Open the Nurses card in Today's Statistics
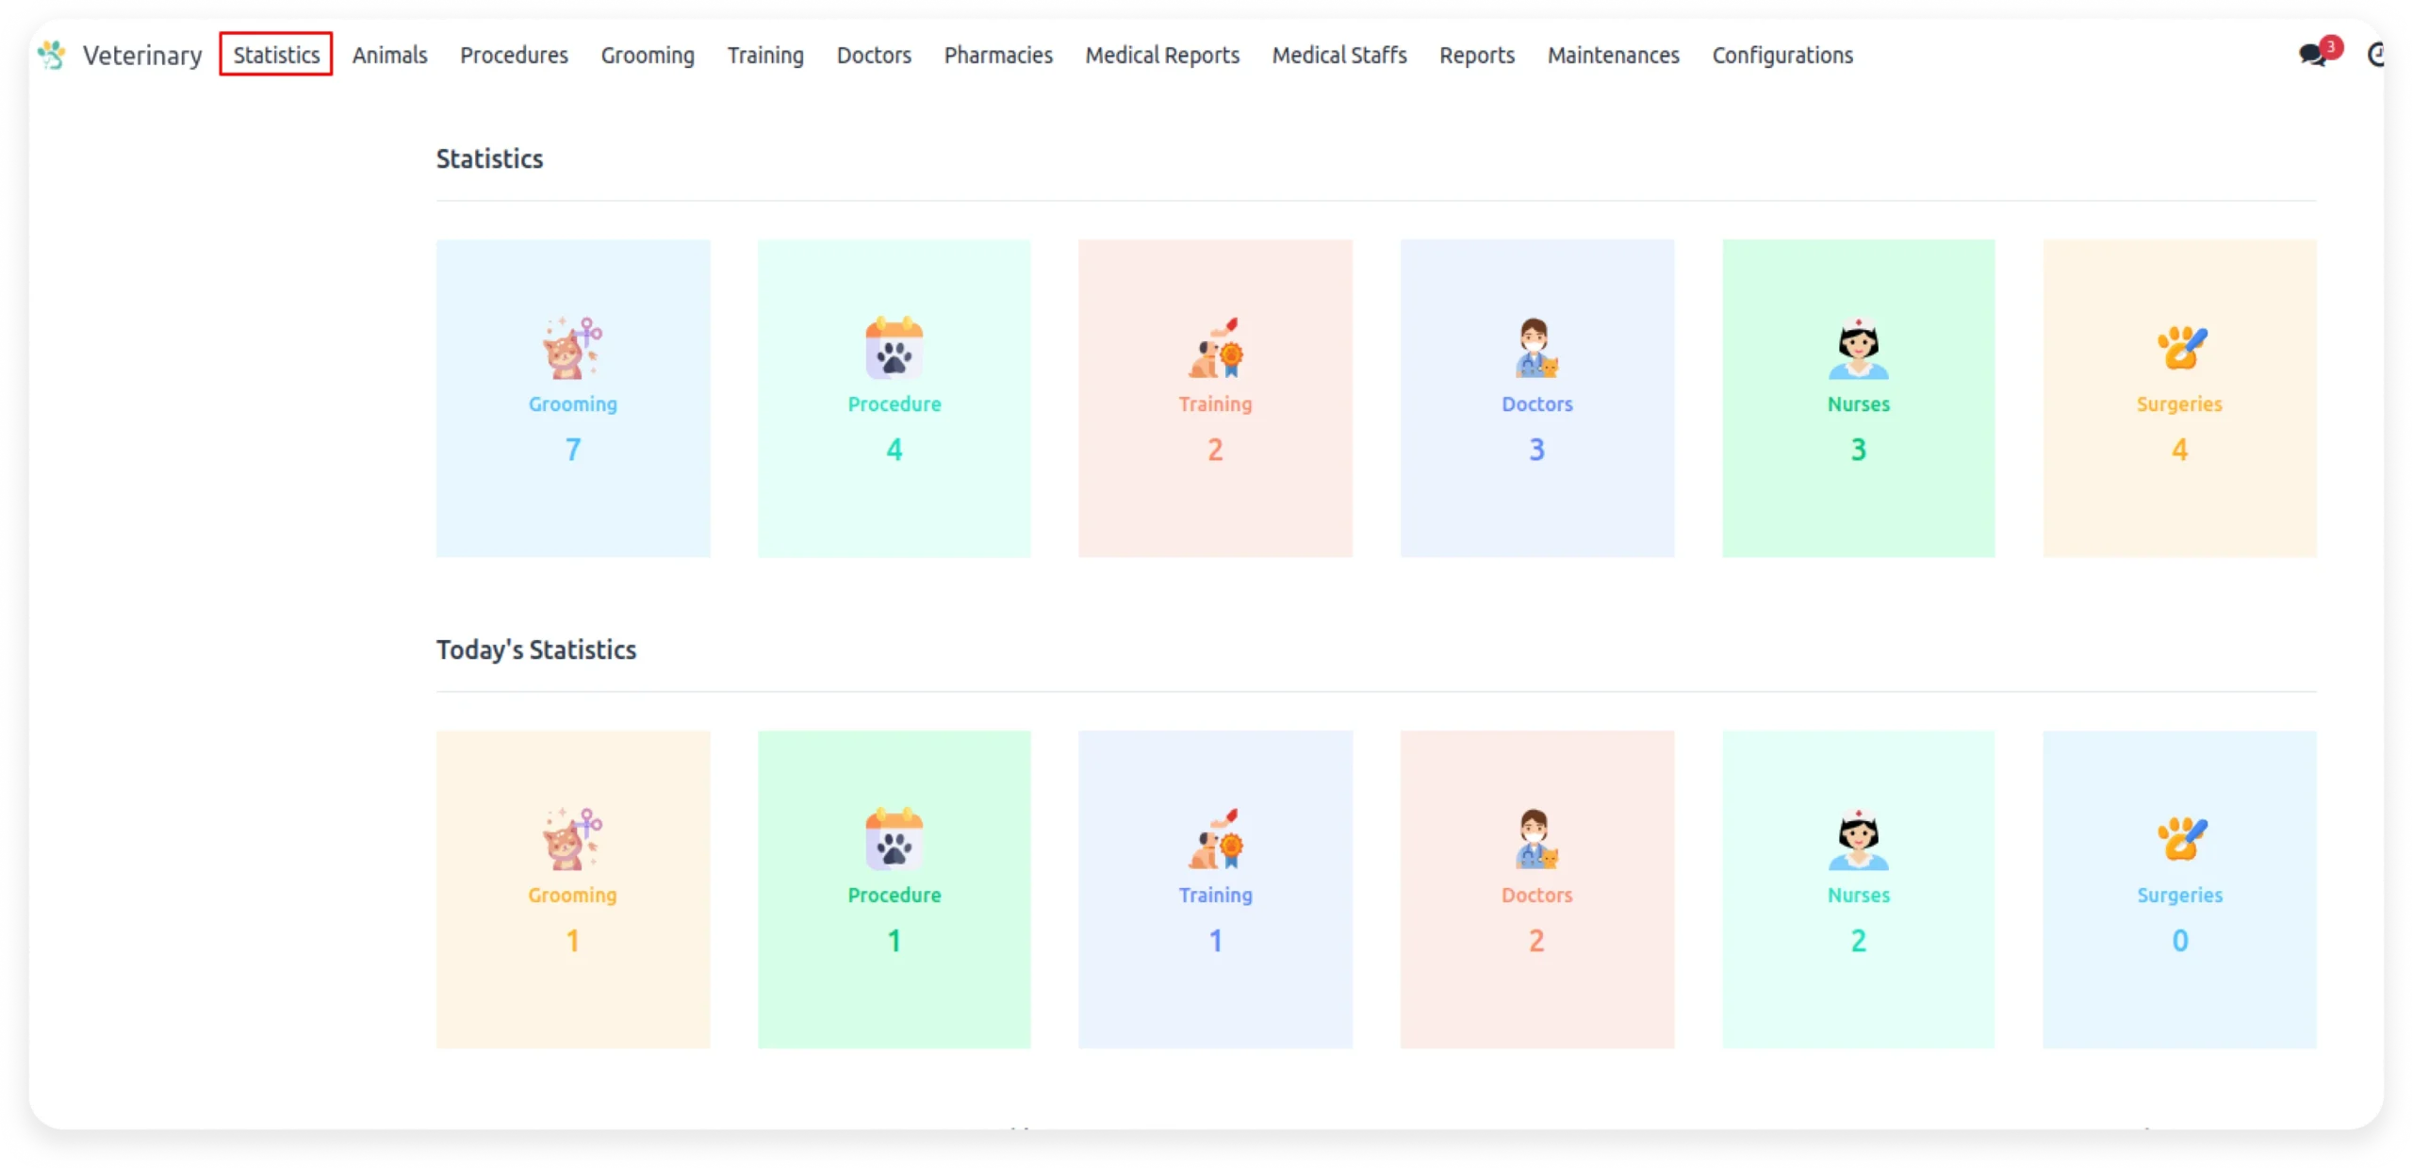 [1858, 889]
